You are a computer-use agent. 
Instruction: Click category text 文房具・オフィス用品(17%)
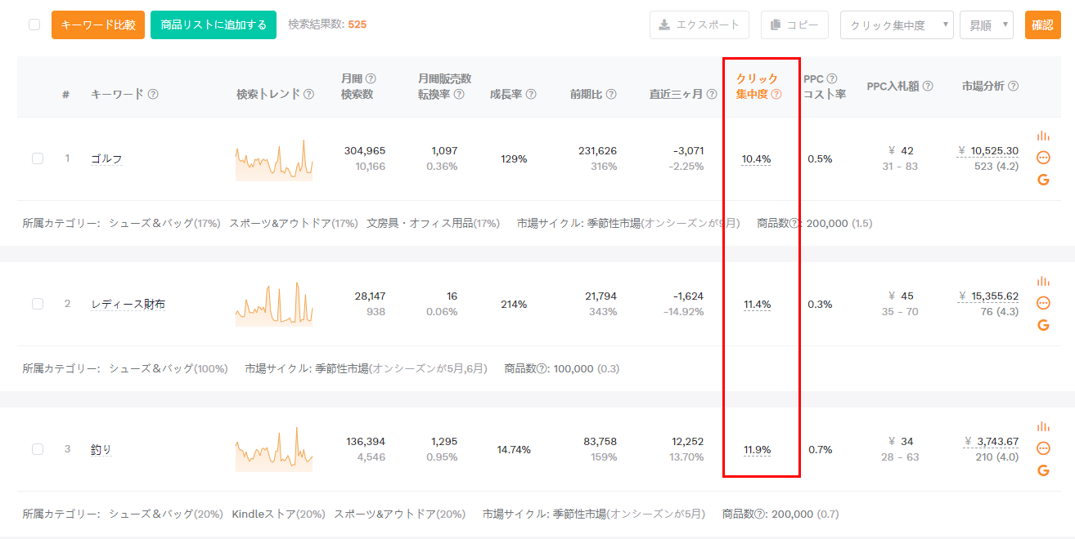(433, 223)
